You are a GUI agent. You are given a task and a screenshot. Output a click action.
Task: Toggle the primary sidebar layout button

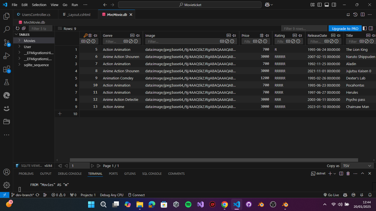(x=320, y=5)
